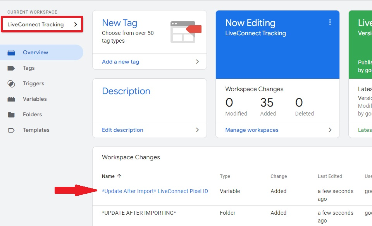The width and height of the screenshot is (372, 226).
Task: Click the 35 Added count
Action: point(267,103)
